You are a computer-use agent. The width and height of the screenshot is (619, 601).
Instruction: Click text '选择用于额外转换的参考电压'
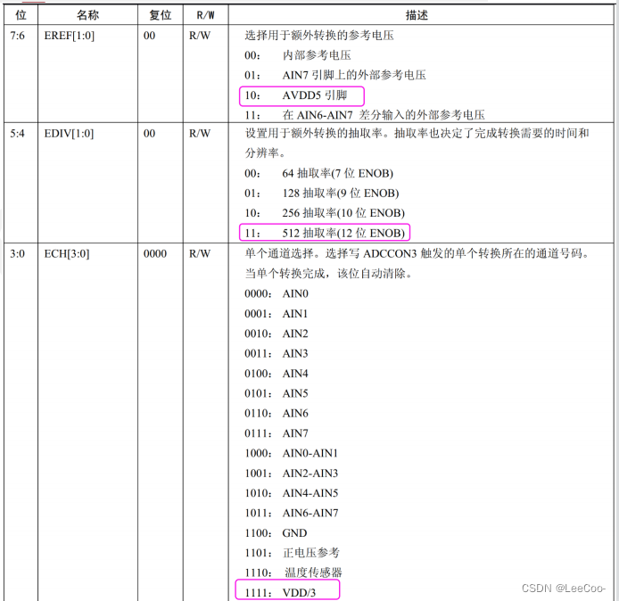pyautogui.click(x=319, y=35)
